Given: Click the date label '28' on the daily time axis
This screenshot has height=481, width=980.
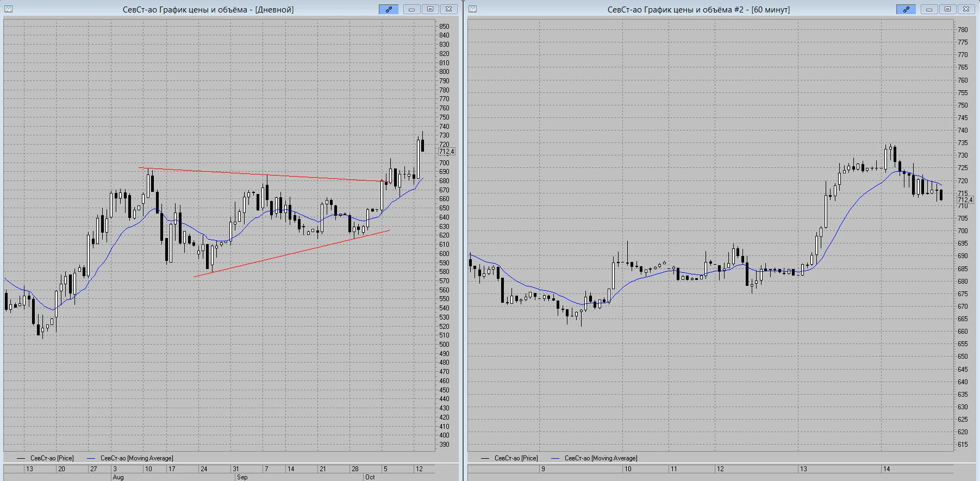Looking at the screenshot, I should click(x=355, y=468).
